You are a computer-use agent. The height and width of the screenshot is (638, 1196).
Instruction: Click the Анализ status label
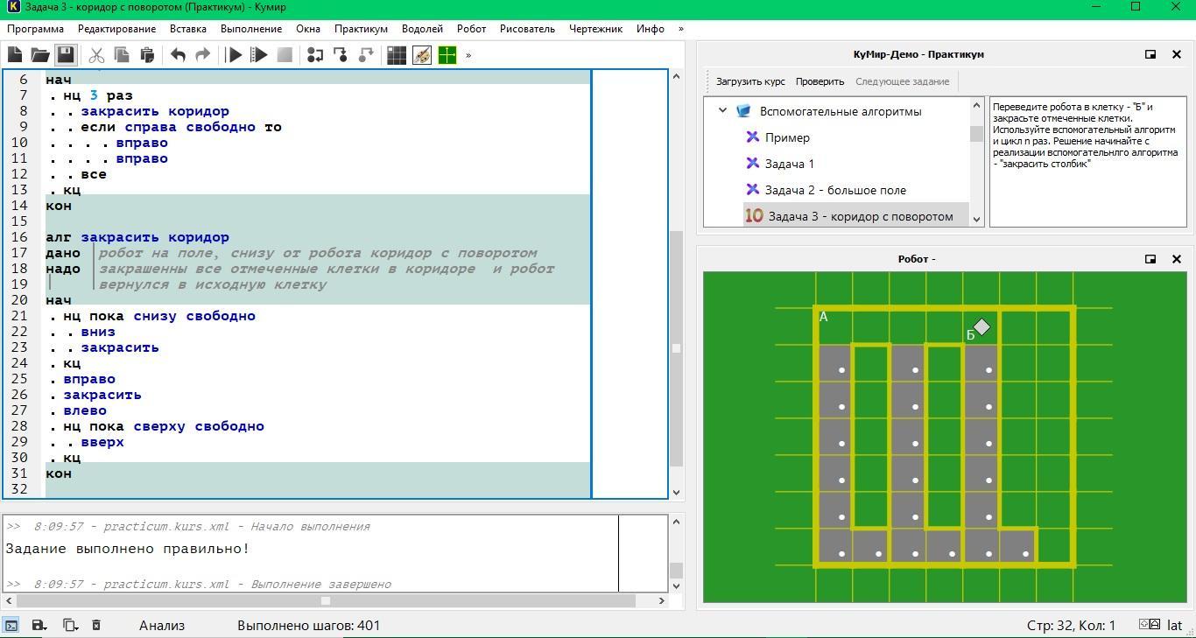[x=162, y=625]
